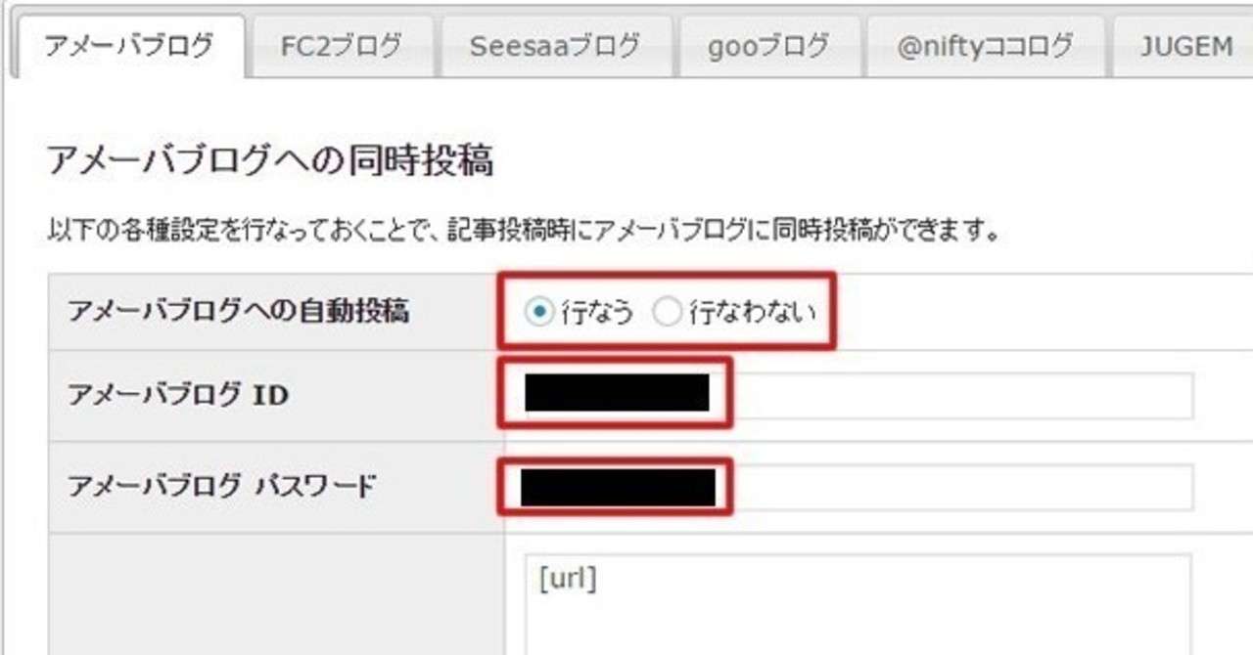1253x655 pixels.
Task: Click inside the large text area box
Action: (x=859, y=604)
